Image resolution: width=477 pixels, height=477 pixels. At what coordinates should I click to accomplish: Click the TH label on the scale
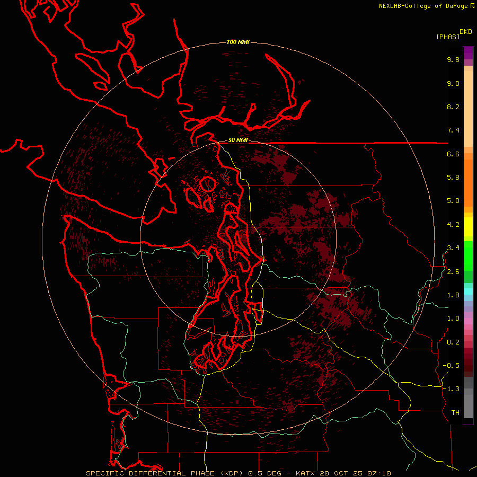pyautogui.click(x=455, y=413)
